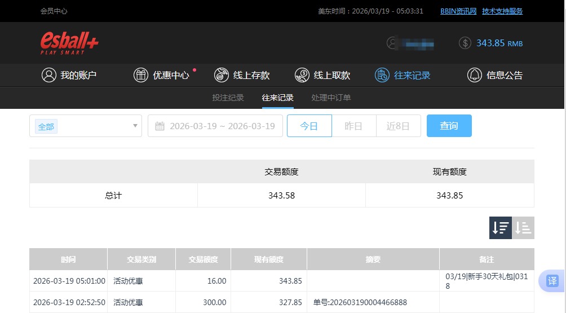The height and width of the screenshot is (313, 566).
Task: Open the 我的账户 menu
Action: [69, 75]
